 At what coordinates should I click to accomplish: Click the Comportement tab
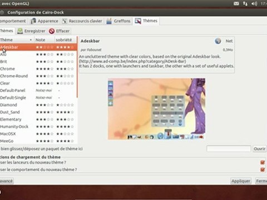click(x=13, y=21)
